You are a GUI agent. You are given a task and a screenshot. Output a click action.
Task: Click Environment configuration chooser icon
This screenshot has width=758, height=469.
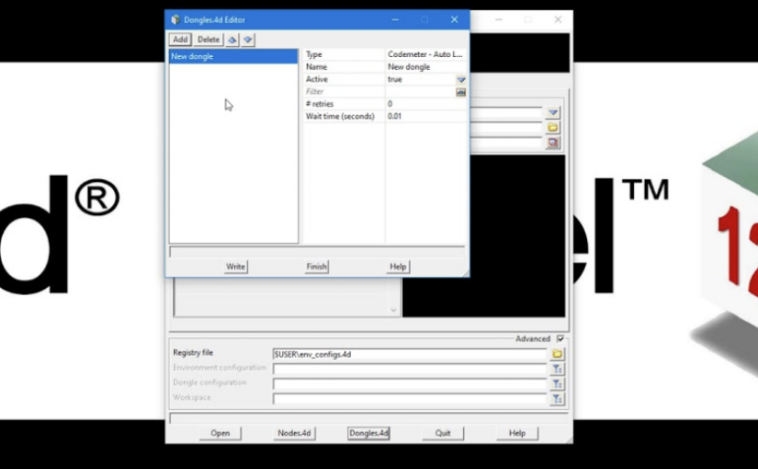(x=558, y=370)
